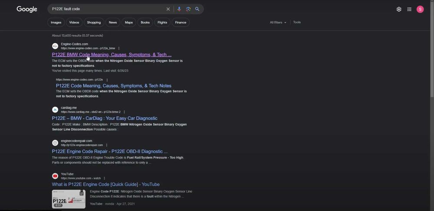Image resolution: width=434 pixels, height=211 pixels.
Task: Open P122E BMW Code Meaning link
Action: coord(112,55)
